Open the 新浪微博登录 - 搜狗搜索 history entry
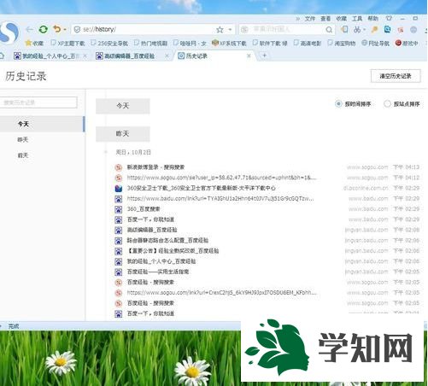This screenshot has width=428, height=386. point(155,167)
